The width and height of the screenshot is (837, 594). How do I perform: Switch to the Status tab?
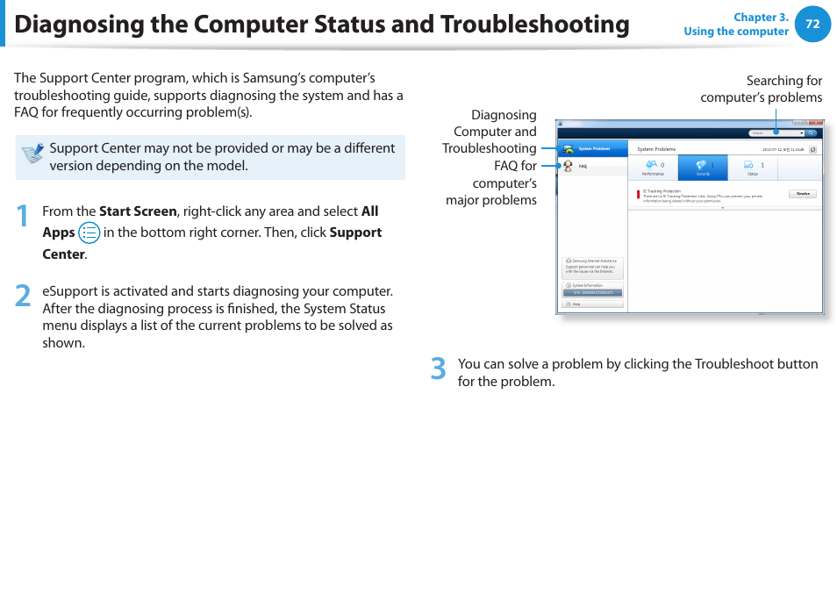(753, 168)
